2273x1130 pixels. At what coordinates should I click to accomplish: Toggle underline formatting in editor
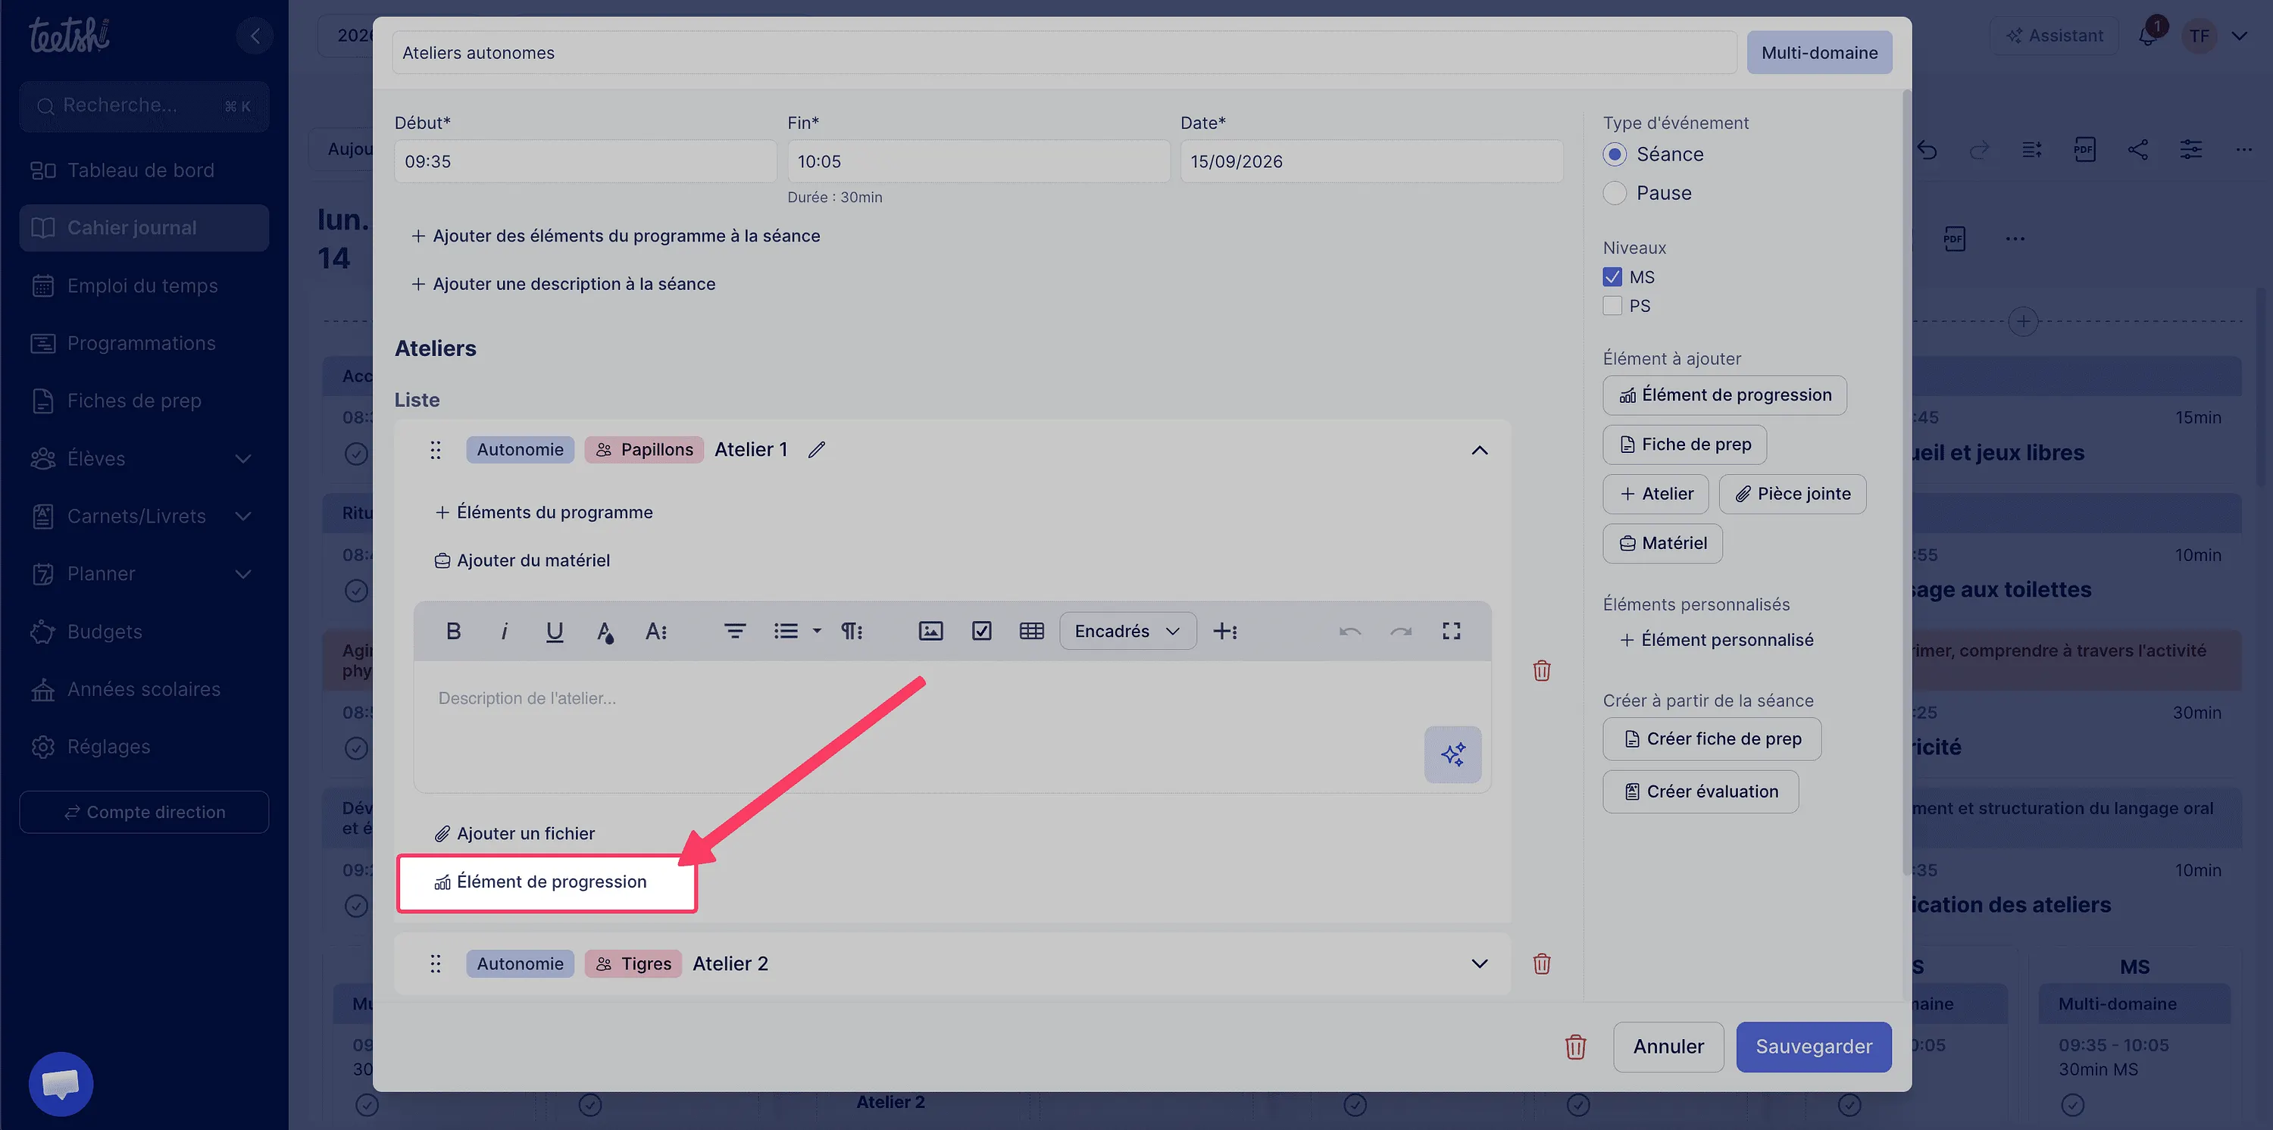tap(554, 631)
